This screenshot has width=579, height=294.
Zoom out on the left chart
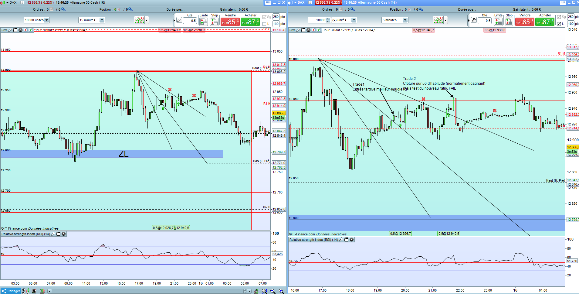[x=273, y=291]
